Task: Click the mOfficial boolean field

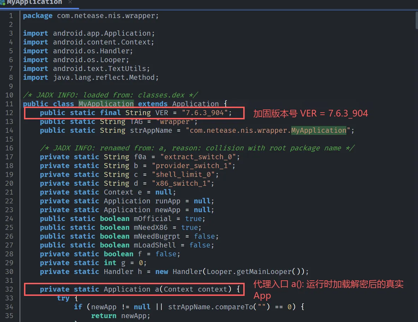Action: click(153, 219)
